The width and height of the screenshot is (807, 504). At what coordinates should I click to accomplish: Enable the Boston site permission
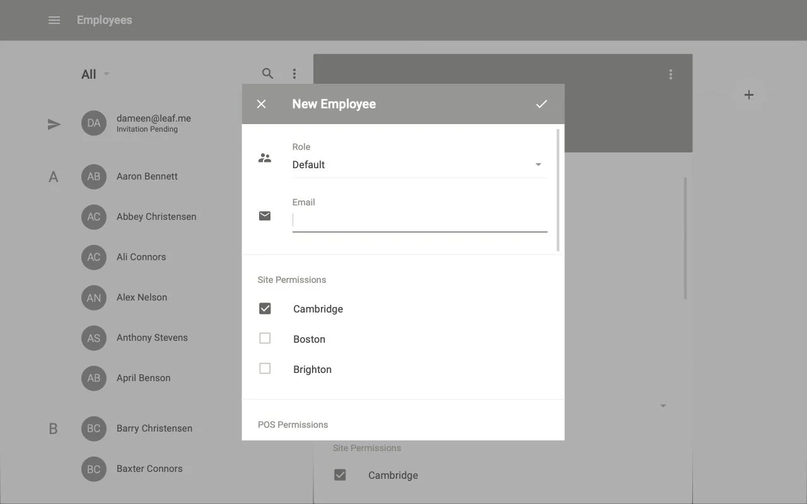(x=264, y=338)
